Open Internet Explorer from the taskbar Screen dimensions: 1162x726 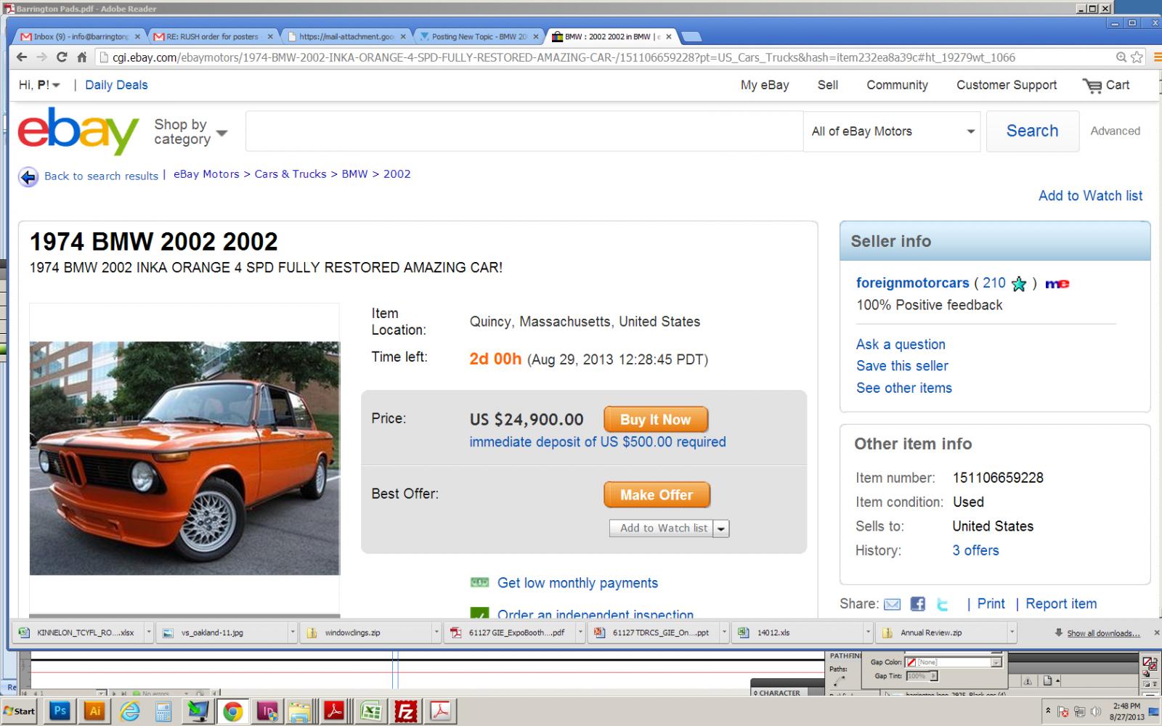click(x=129, y=711)
